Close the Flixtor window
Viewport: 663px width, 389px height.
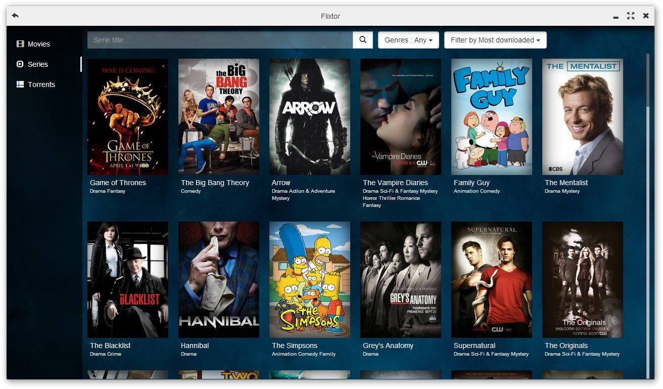pyautogui.click(x=645, y=16)
